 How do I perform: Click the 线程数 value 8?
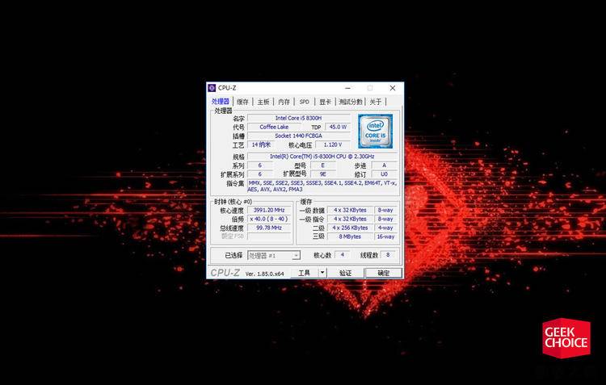(388, 255)
